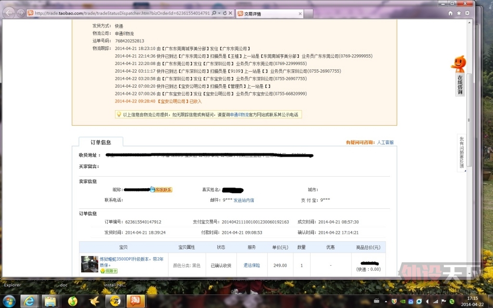This screenshot has height=308, width=493.
Task: Open Windows Explorer folder on taskbar
Action: pyautogui.click(x=50, y=301)
